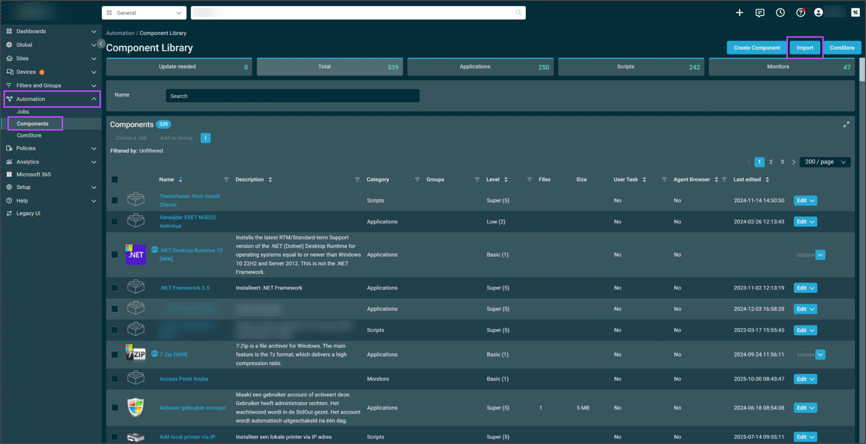Filter the Name column using filter icon
This screenshot has height=444, width=866.
click(x=226, y=180)
